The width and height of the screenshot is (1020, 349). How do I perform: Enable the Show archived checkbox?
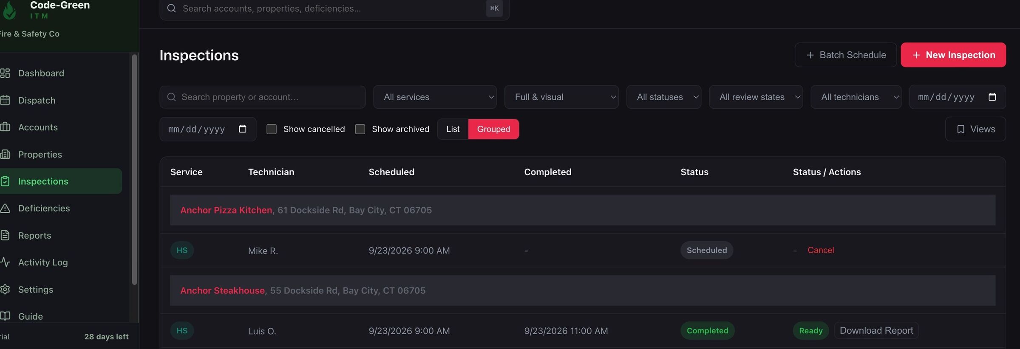[360, 129]
